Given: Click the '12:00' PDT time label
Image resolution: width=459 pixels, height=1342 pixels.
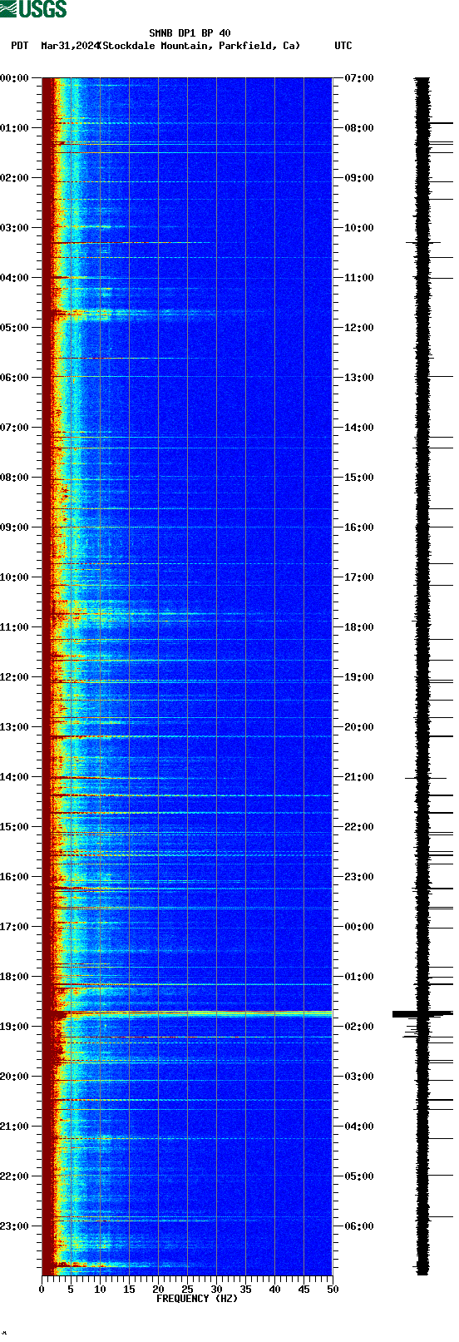Looking at the screenshot, I should coord(14,677).
